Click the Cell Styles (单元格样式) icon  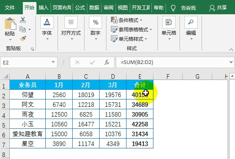(x=114, y=39)
